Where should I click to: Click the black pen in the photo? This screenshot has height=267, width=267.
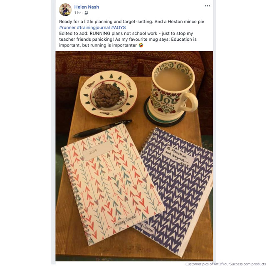(x=102, y=128)
